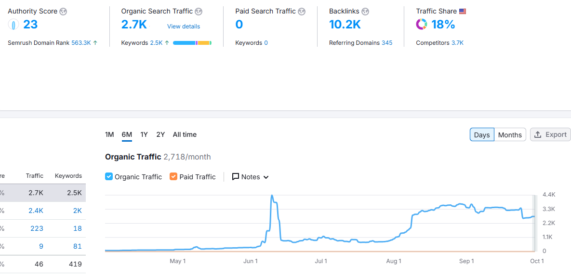The width and height of the screenshot is (571, 279).
Task: Open View details for Organic Search Traffic
Action: 183,27
